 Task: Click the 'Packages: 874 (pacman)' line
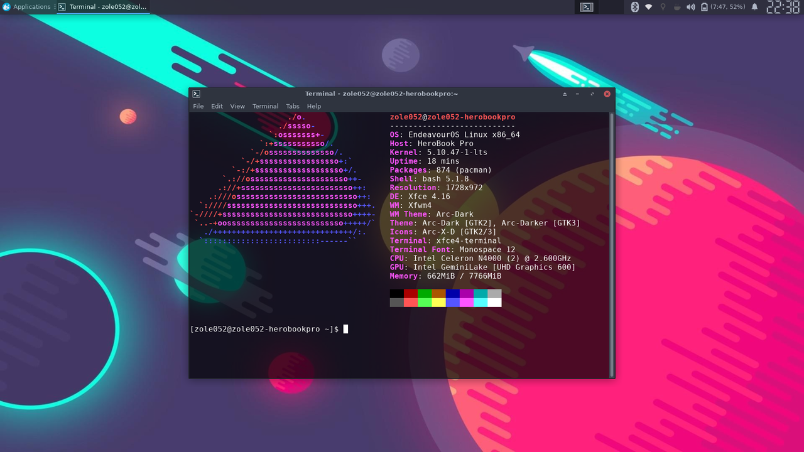pos(441,170)
